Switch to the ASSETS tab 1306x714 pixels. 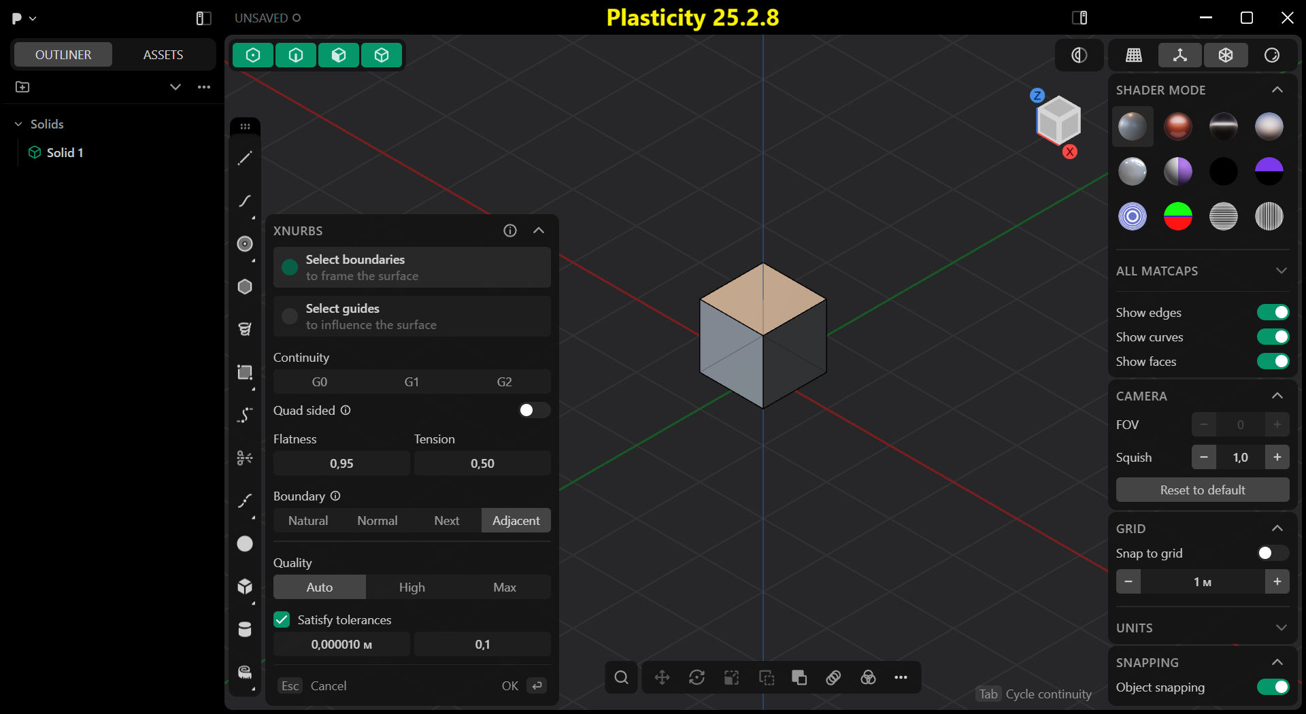click(163, 54)
